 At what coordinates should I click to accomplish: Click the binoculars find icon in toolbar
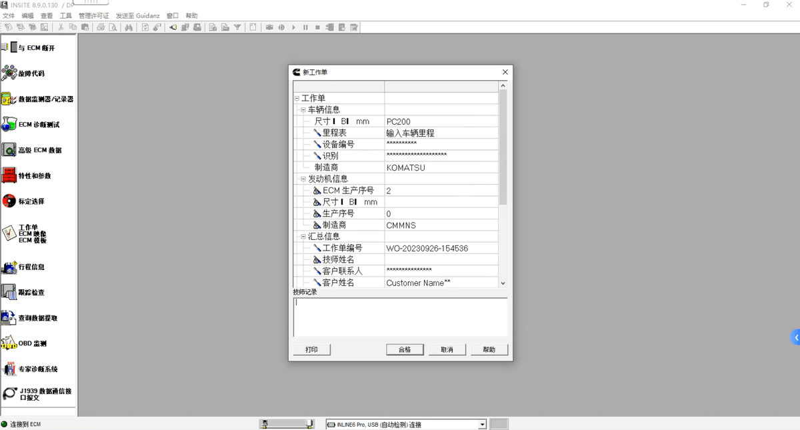click(x=128, y=27)
